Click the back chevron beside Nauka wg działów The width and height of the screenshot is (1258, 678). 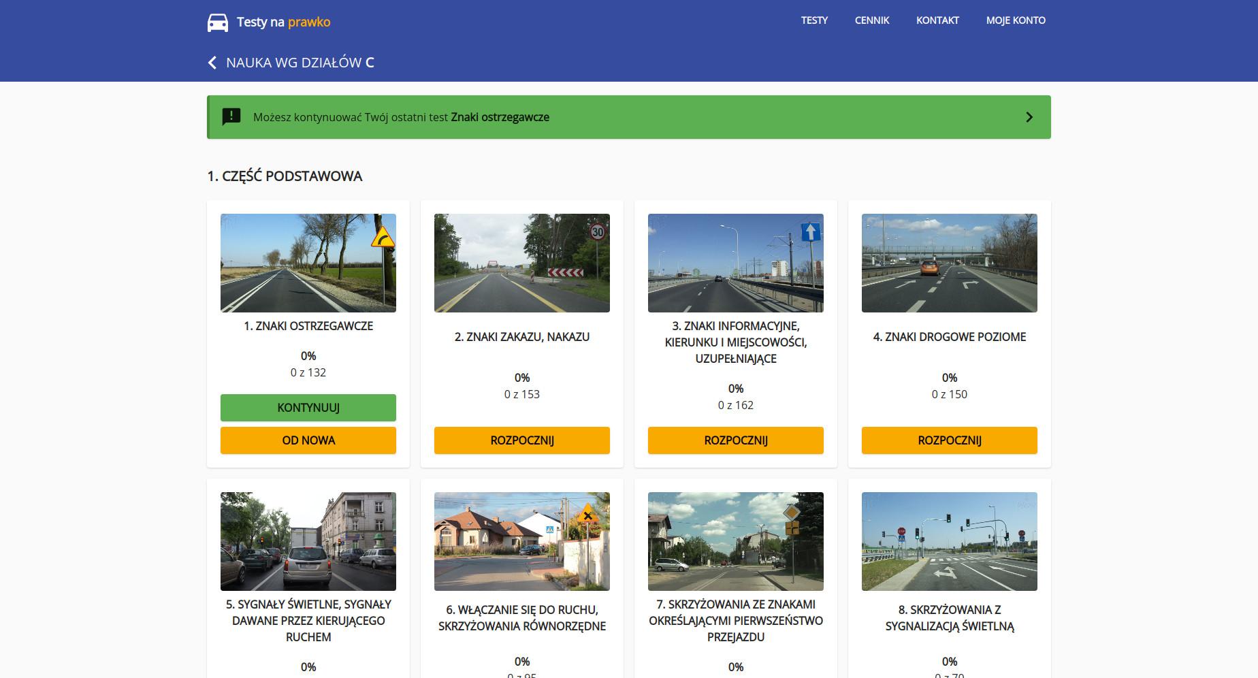pos(212,63)
